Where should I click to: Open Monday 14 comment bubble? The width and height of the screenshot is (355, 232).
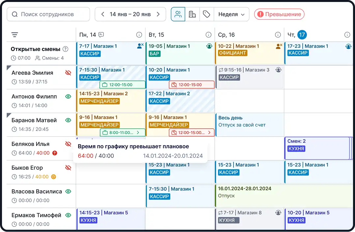click(x=101, y=35)
